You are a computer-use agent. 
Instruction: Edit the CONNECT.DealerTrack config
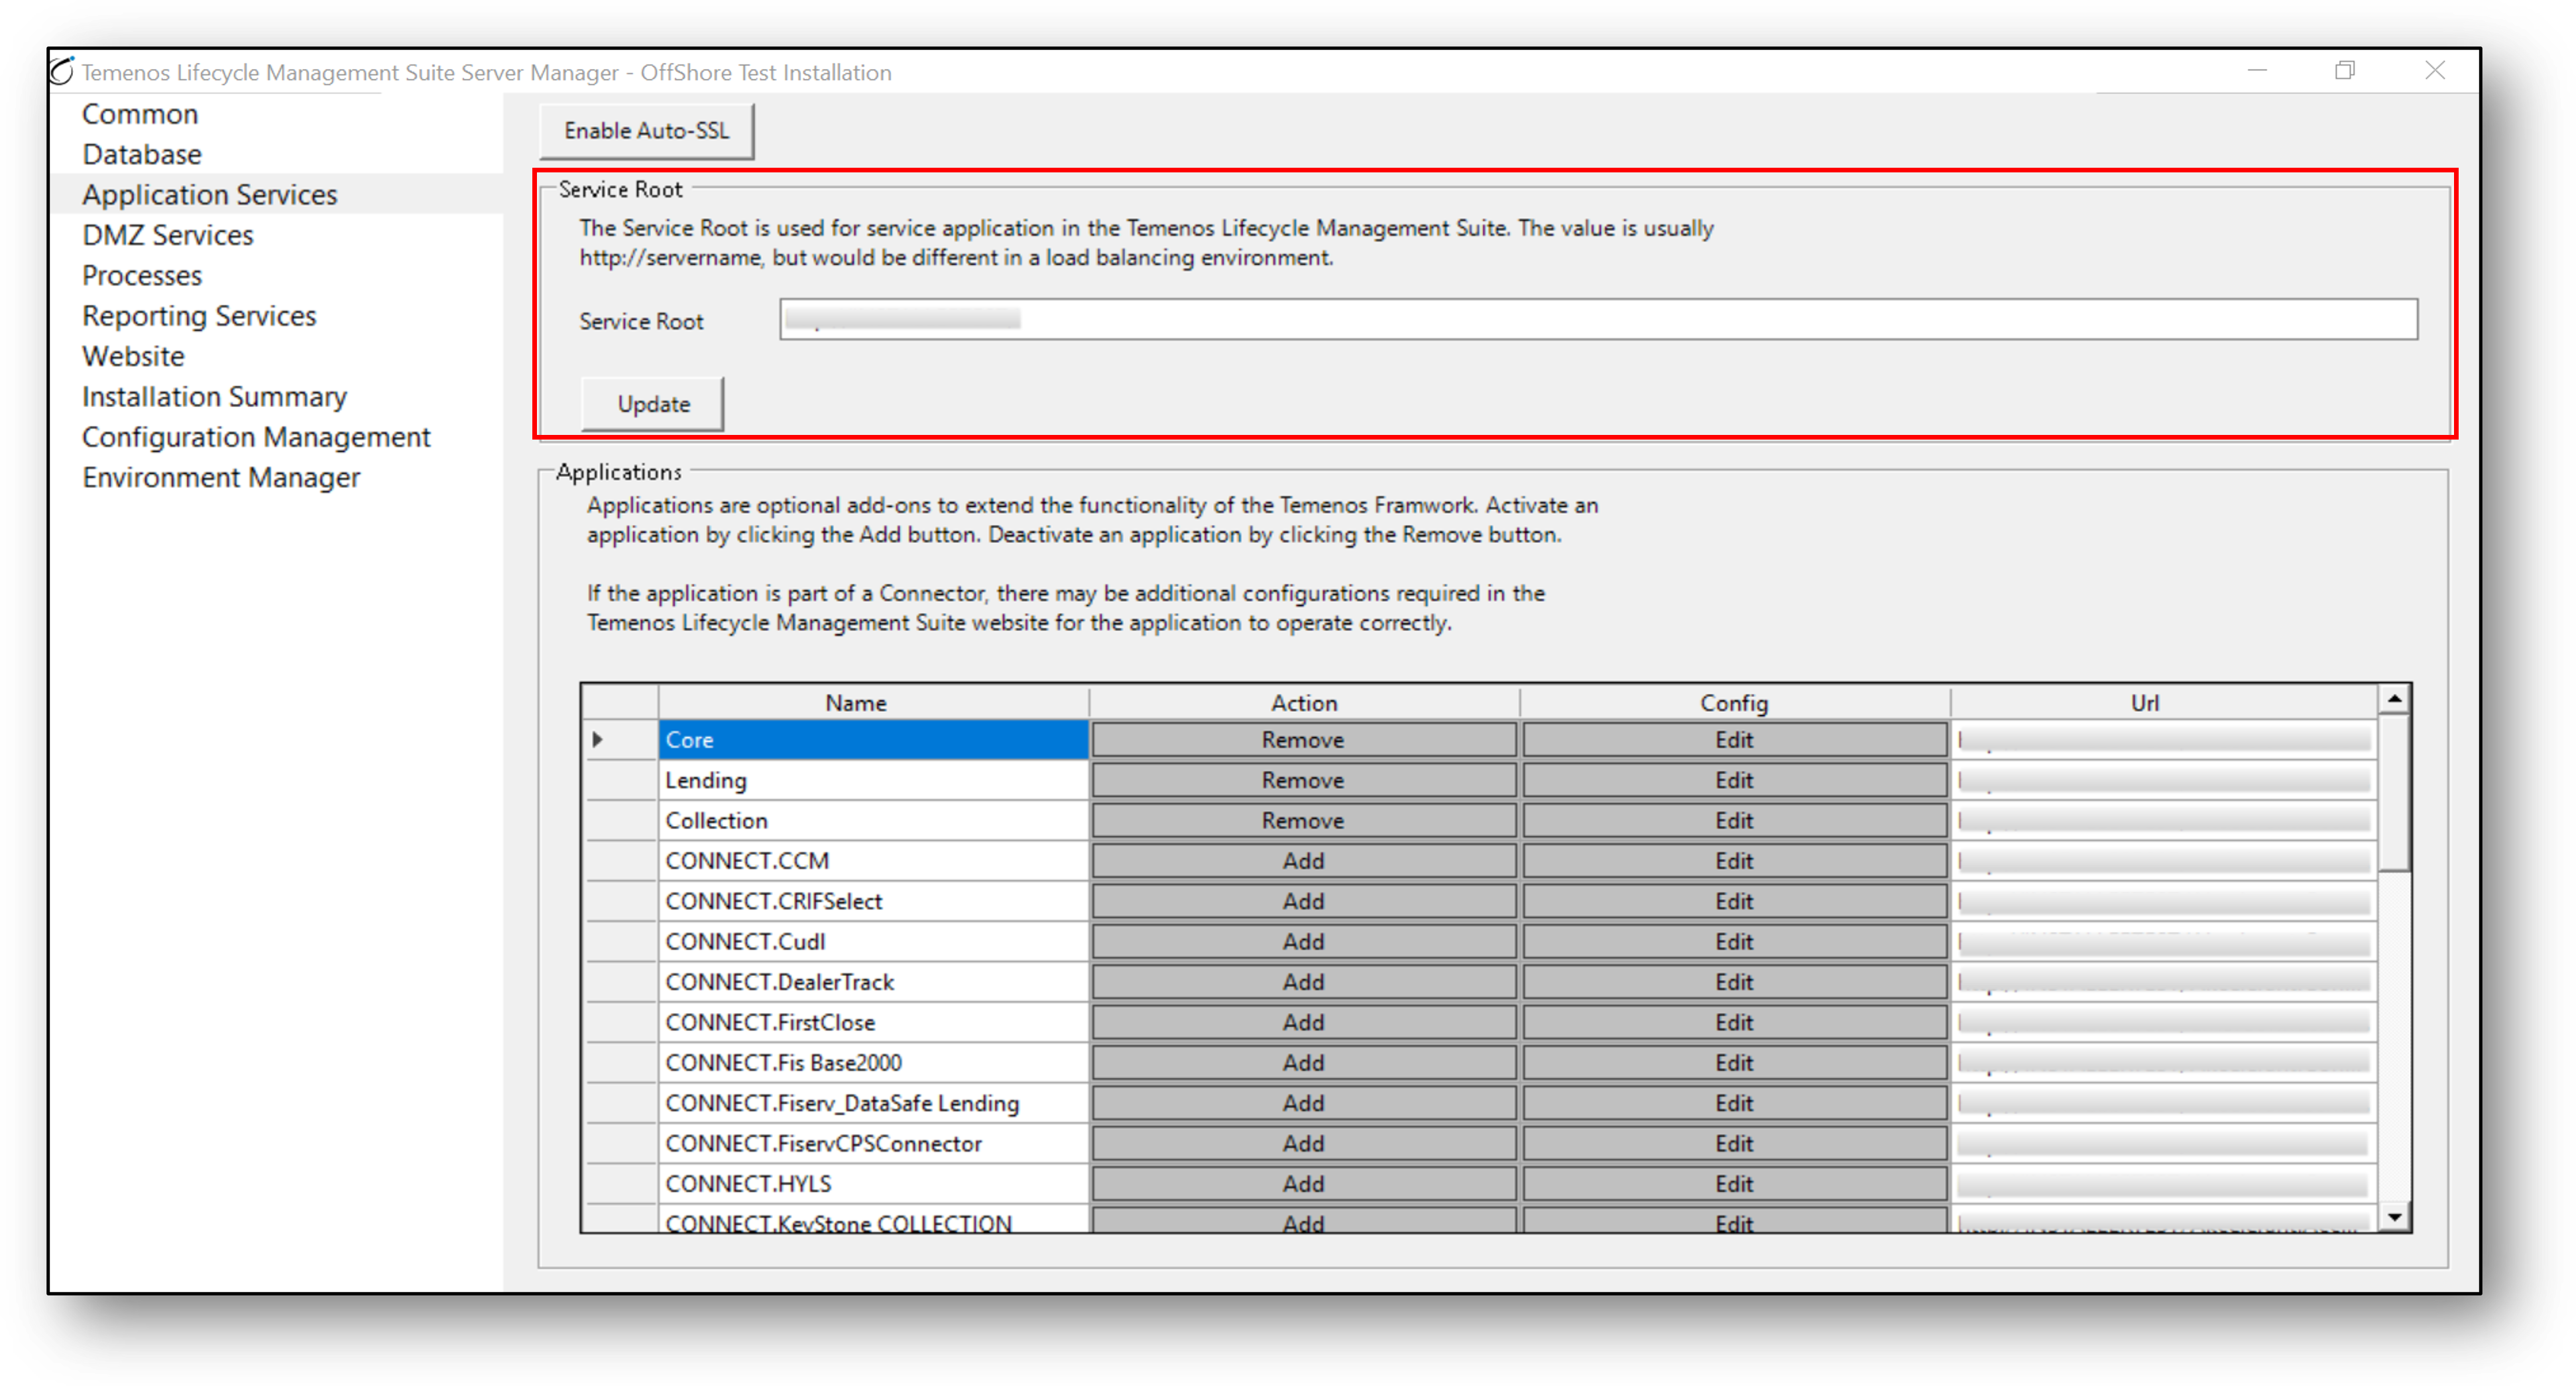tap(1734, 982)
